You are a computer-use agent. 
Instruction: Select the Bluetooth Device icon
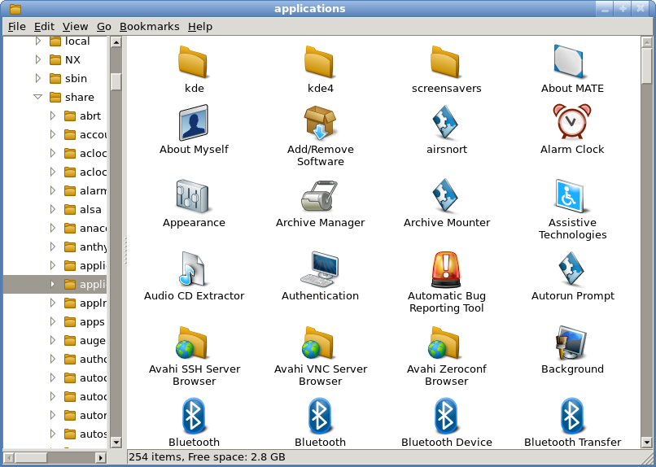(446, 416)
